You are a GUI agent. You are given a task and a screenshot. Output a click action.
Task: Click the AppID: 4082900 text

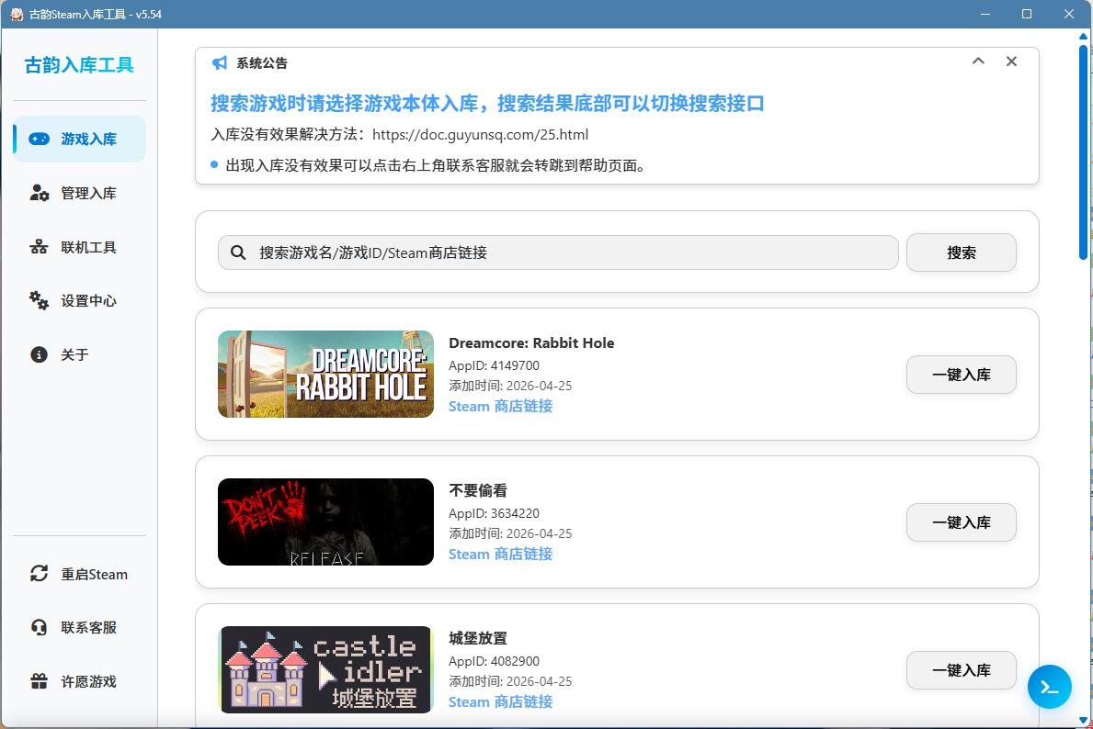pos(494,661)
